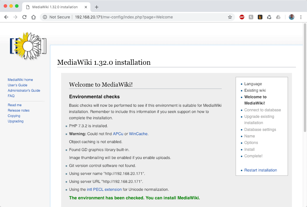This screenshot has height=207, width=307.
Task: Click the address bar URL field
Action: [x=142, y=17]
